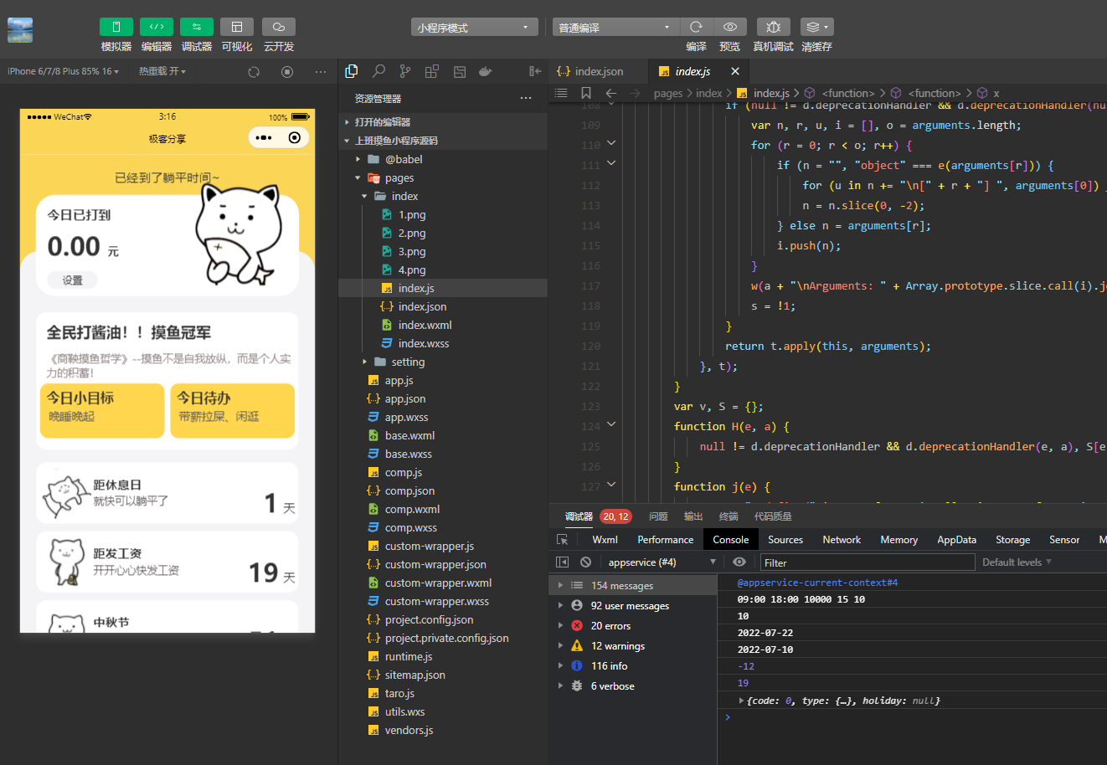Switch to the Network devtools tab

coord(841,540)
